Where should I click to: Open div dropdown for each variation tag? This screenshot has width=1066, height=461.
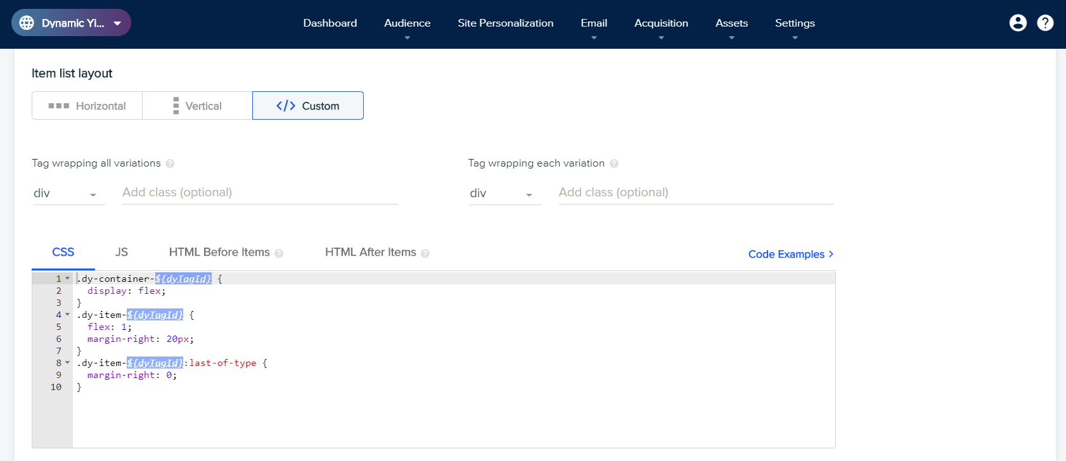[504, 193]
